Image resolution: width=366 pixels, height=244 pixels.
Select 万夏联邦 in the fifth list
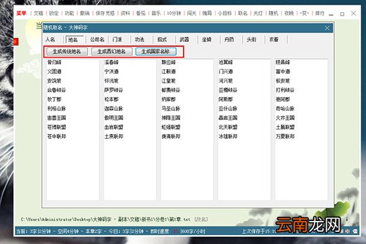point(285,136)
